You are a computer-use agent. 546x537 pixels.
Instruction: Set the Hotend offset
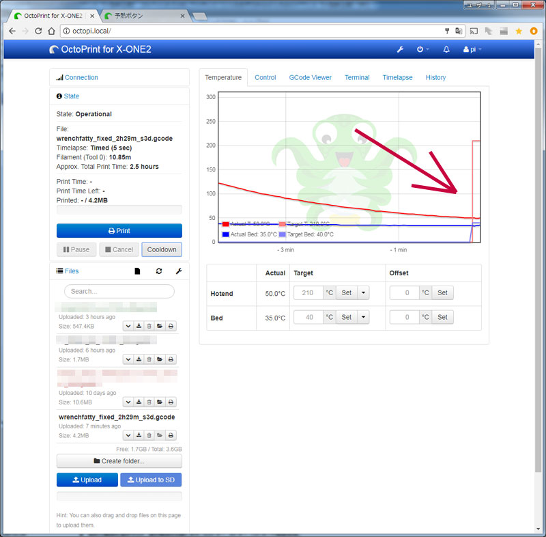442,292
